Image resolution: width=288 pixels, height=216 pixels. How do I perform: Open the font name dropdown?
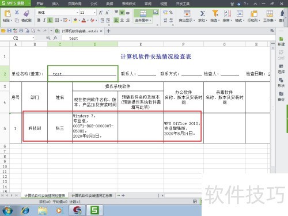point(77,13)
